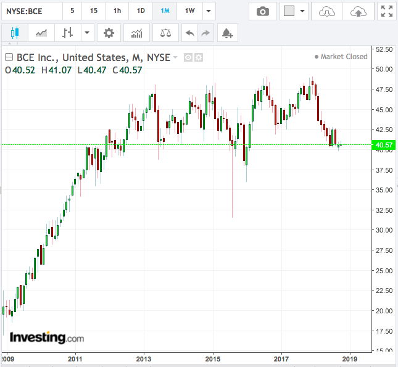Click the compare symbols scales icon
Screen dimensions: 398x367
165,33
